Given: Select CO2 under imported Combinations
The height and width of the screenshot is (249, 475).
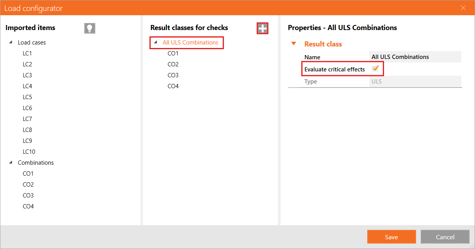Looking at the screenshot, I should [28, 185].
